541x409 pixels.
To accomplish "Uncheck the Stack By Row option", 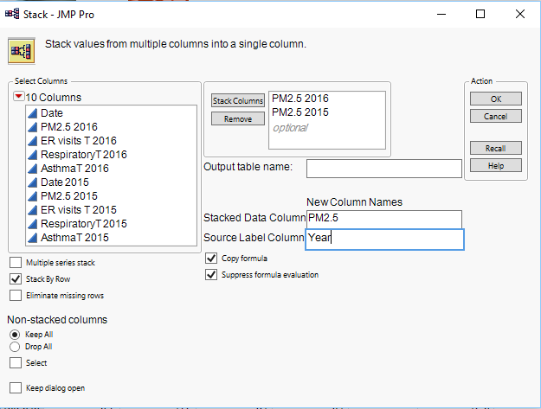I will tap(15, 279).
